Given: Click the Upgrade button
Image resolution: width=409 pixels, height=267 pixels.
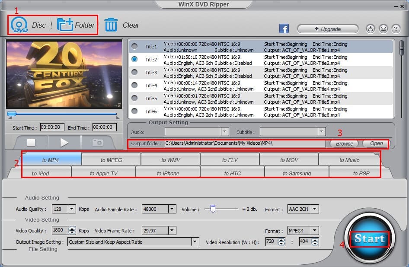Looking at the screenshot, I should point(328,29).
